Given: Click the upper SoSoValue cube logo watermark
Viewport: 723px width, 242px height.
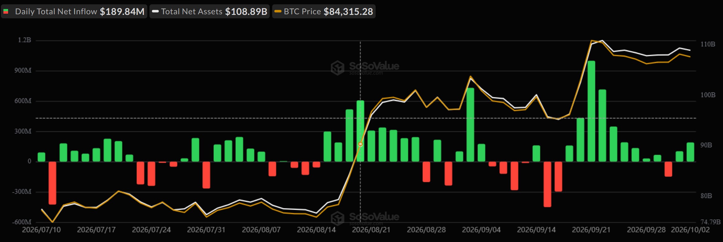Looking at the screenshot, I should tap(337, 68).
